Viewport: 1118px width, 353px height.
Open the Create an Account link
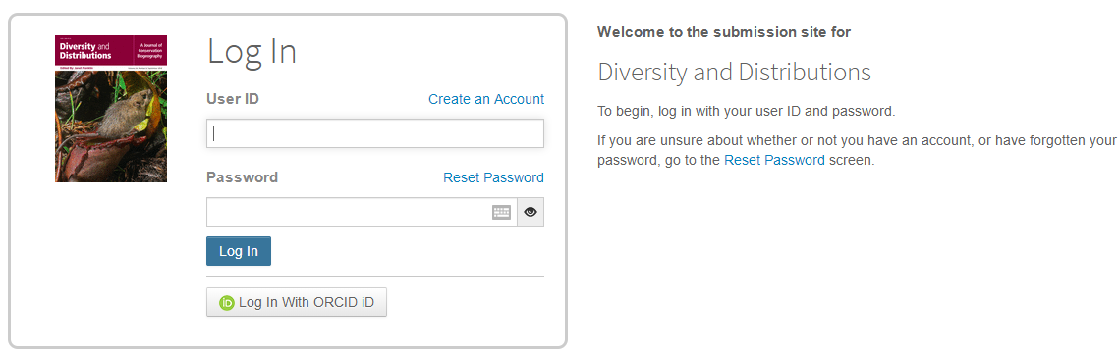click(486, 99)
